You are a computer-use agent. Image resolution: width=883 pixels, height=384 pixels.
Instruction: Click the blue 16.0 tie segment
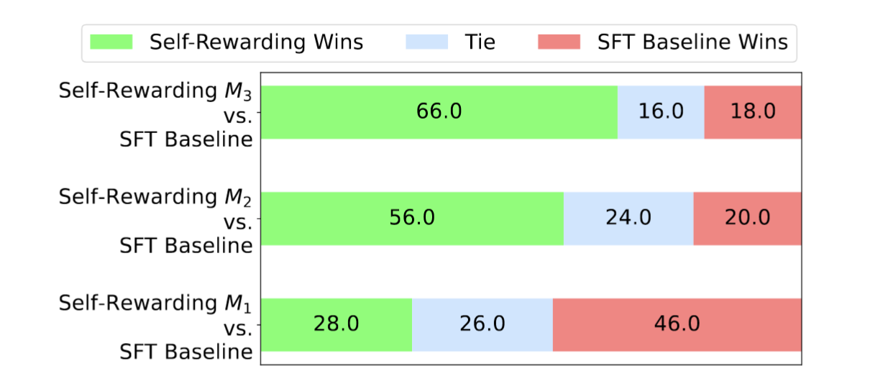tap(661, 111)
